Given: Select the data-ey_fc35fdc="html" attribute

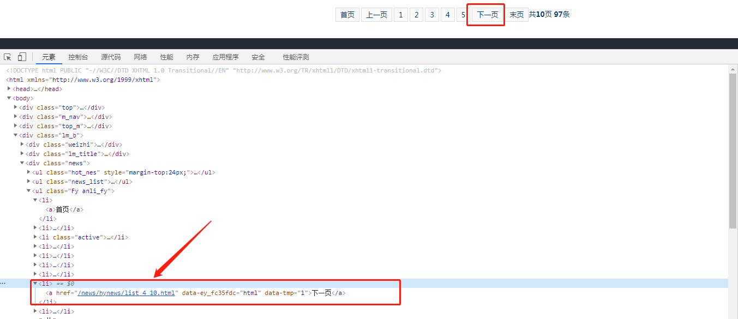Looking at the screenshot, I should [221, 293].
